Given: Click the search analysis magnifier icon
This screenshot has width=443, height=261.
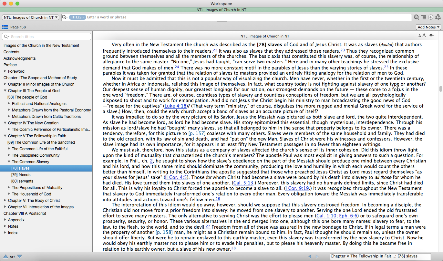Looking at the screenshot, I should click(x=417, y=17).
